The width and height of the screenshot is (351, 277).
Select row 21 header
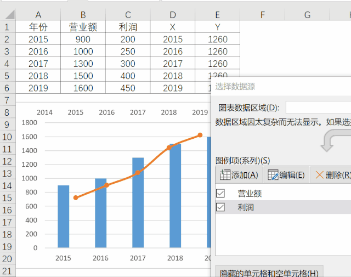pos(8,271)
